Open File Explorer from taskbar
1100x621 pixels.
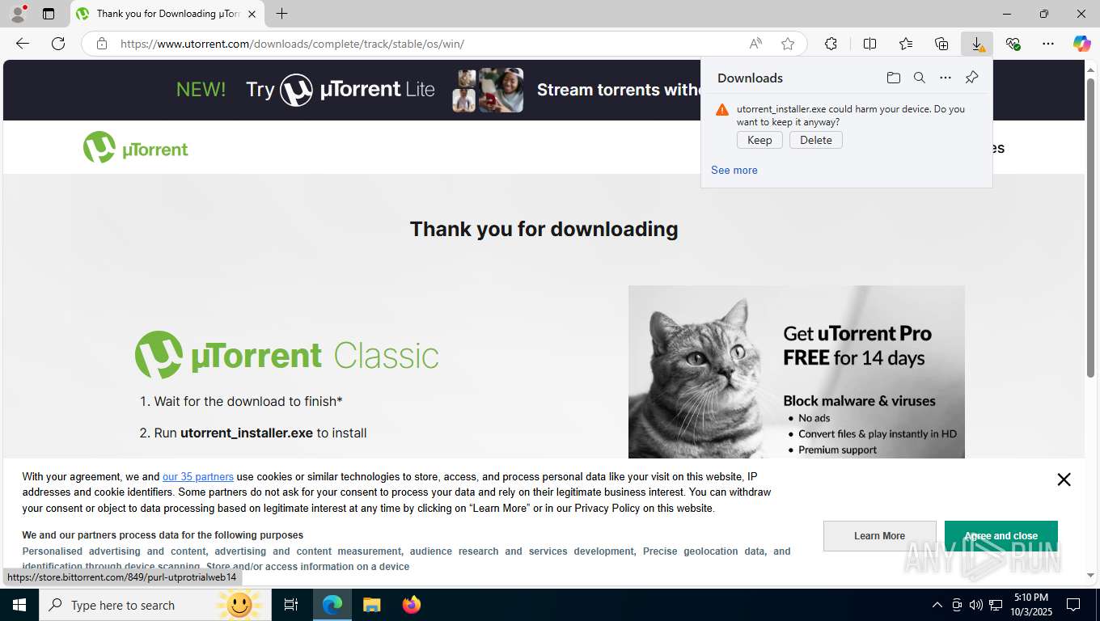pyautogui.click(x=371, y=605)
